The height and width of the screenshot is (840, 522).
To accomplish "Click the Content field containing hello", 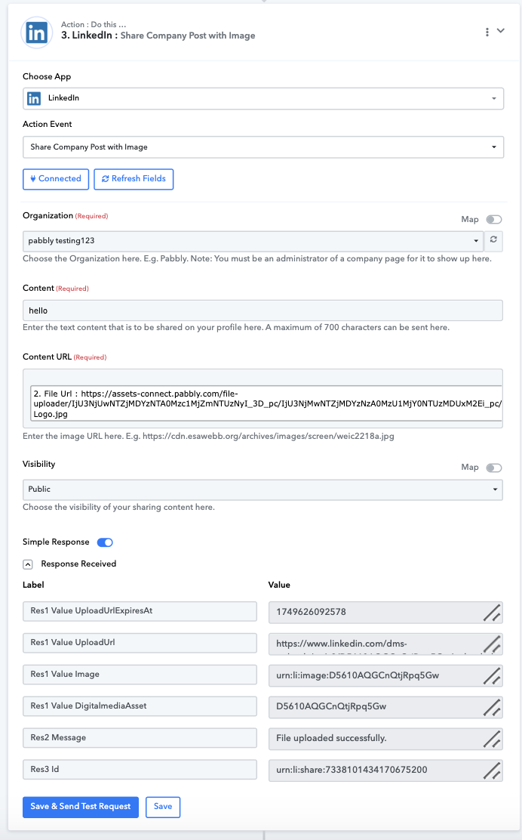I will click(x=263, y=310).
